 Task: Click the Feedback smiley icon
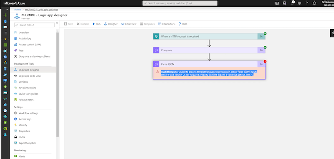tap(314, 3)
